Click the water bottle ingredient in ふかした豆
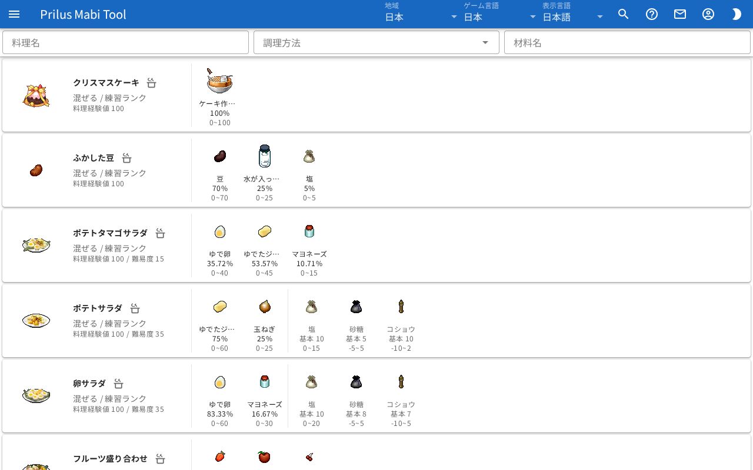 pyautogui.click(x=265, y=156)
